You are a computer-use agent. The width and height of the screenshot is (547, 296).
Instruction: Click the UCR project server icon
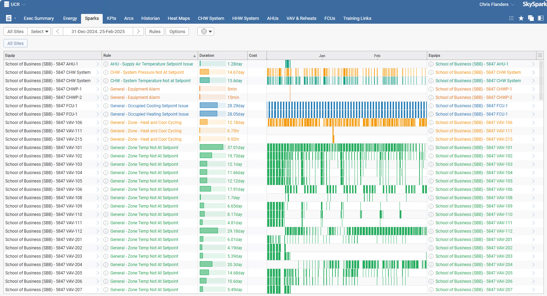click(x=7, y=5)
